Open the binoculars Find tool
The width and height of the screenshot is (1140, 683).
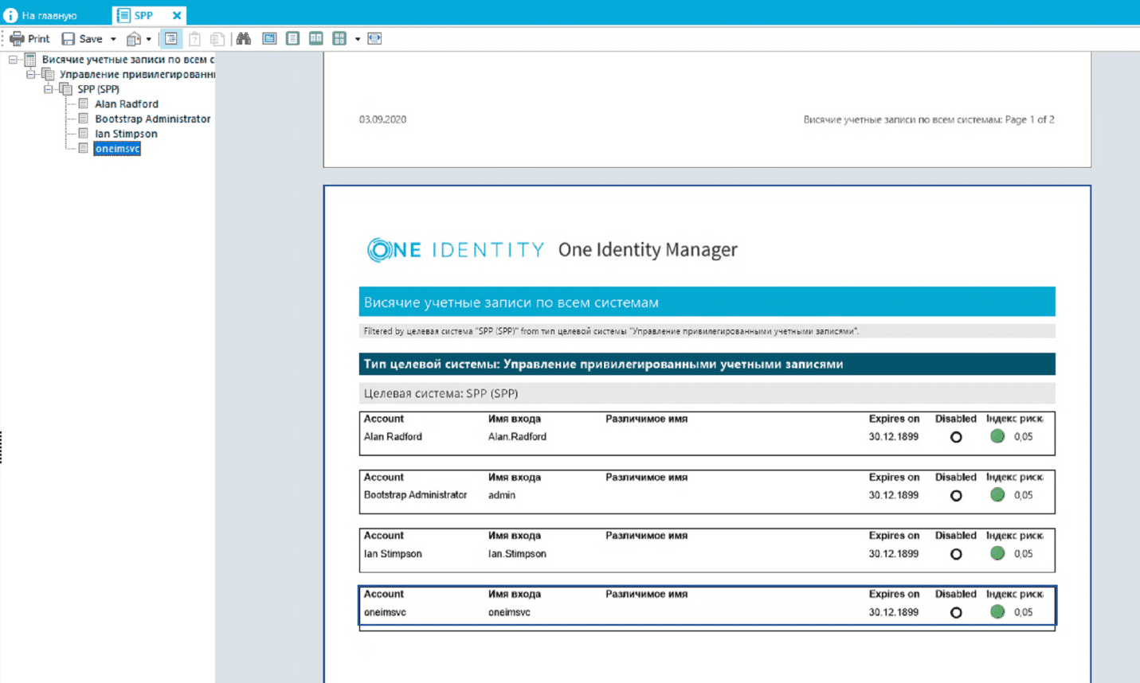tap(244, 39)
